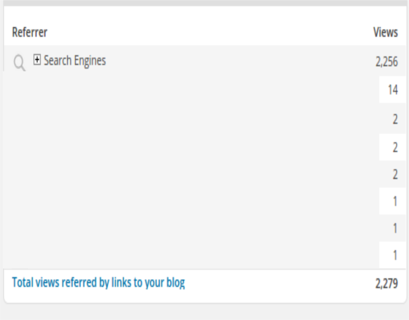
Task: Click the Views column header
Action: tap(385, 32)
